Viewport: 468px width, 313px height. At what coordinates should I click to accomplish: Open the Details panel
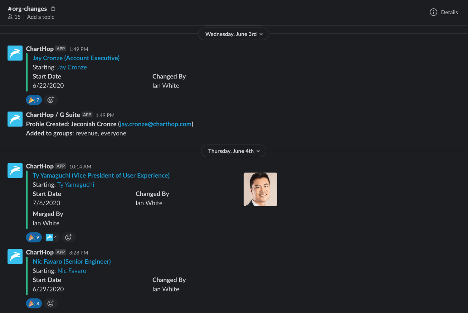click(x=450, y=12)
